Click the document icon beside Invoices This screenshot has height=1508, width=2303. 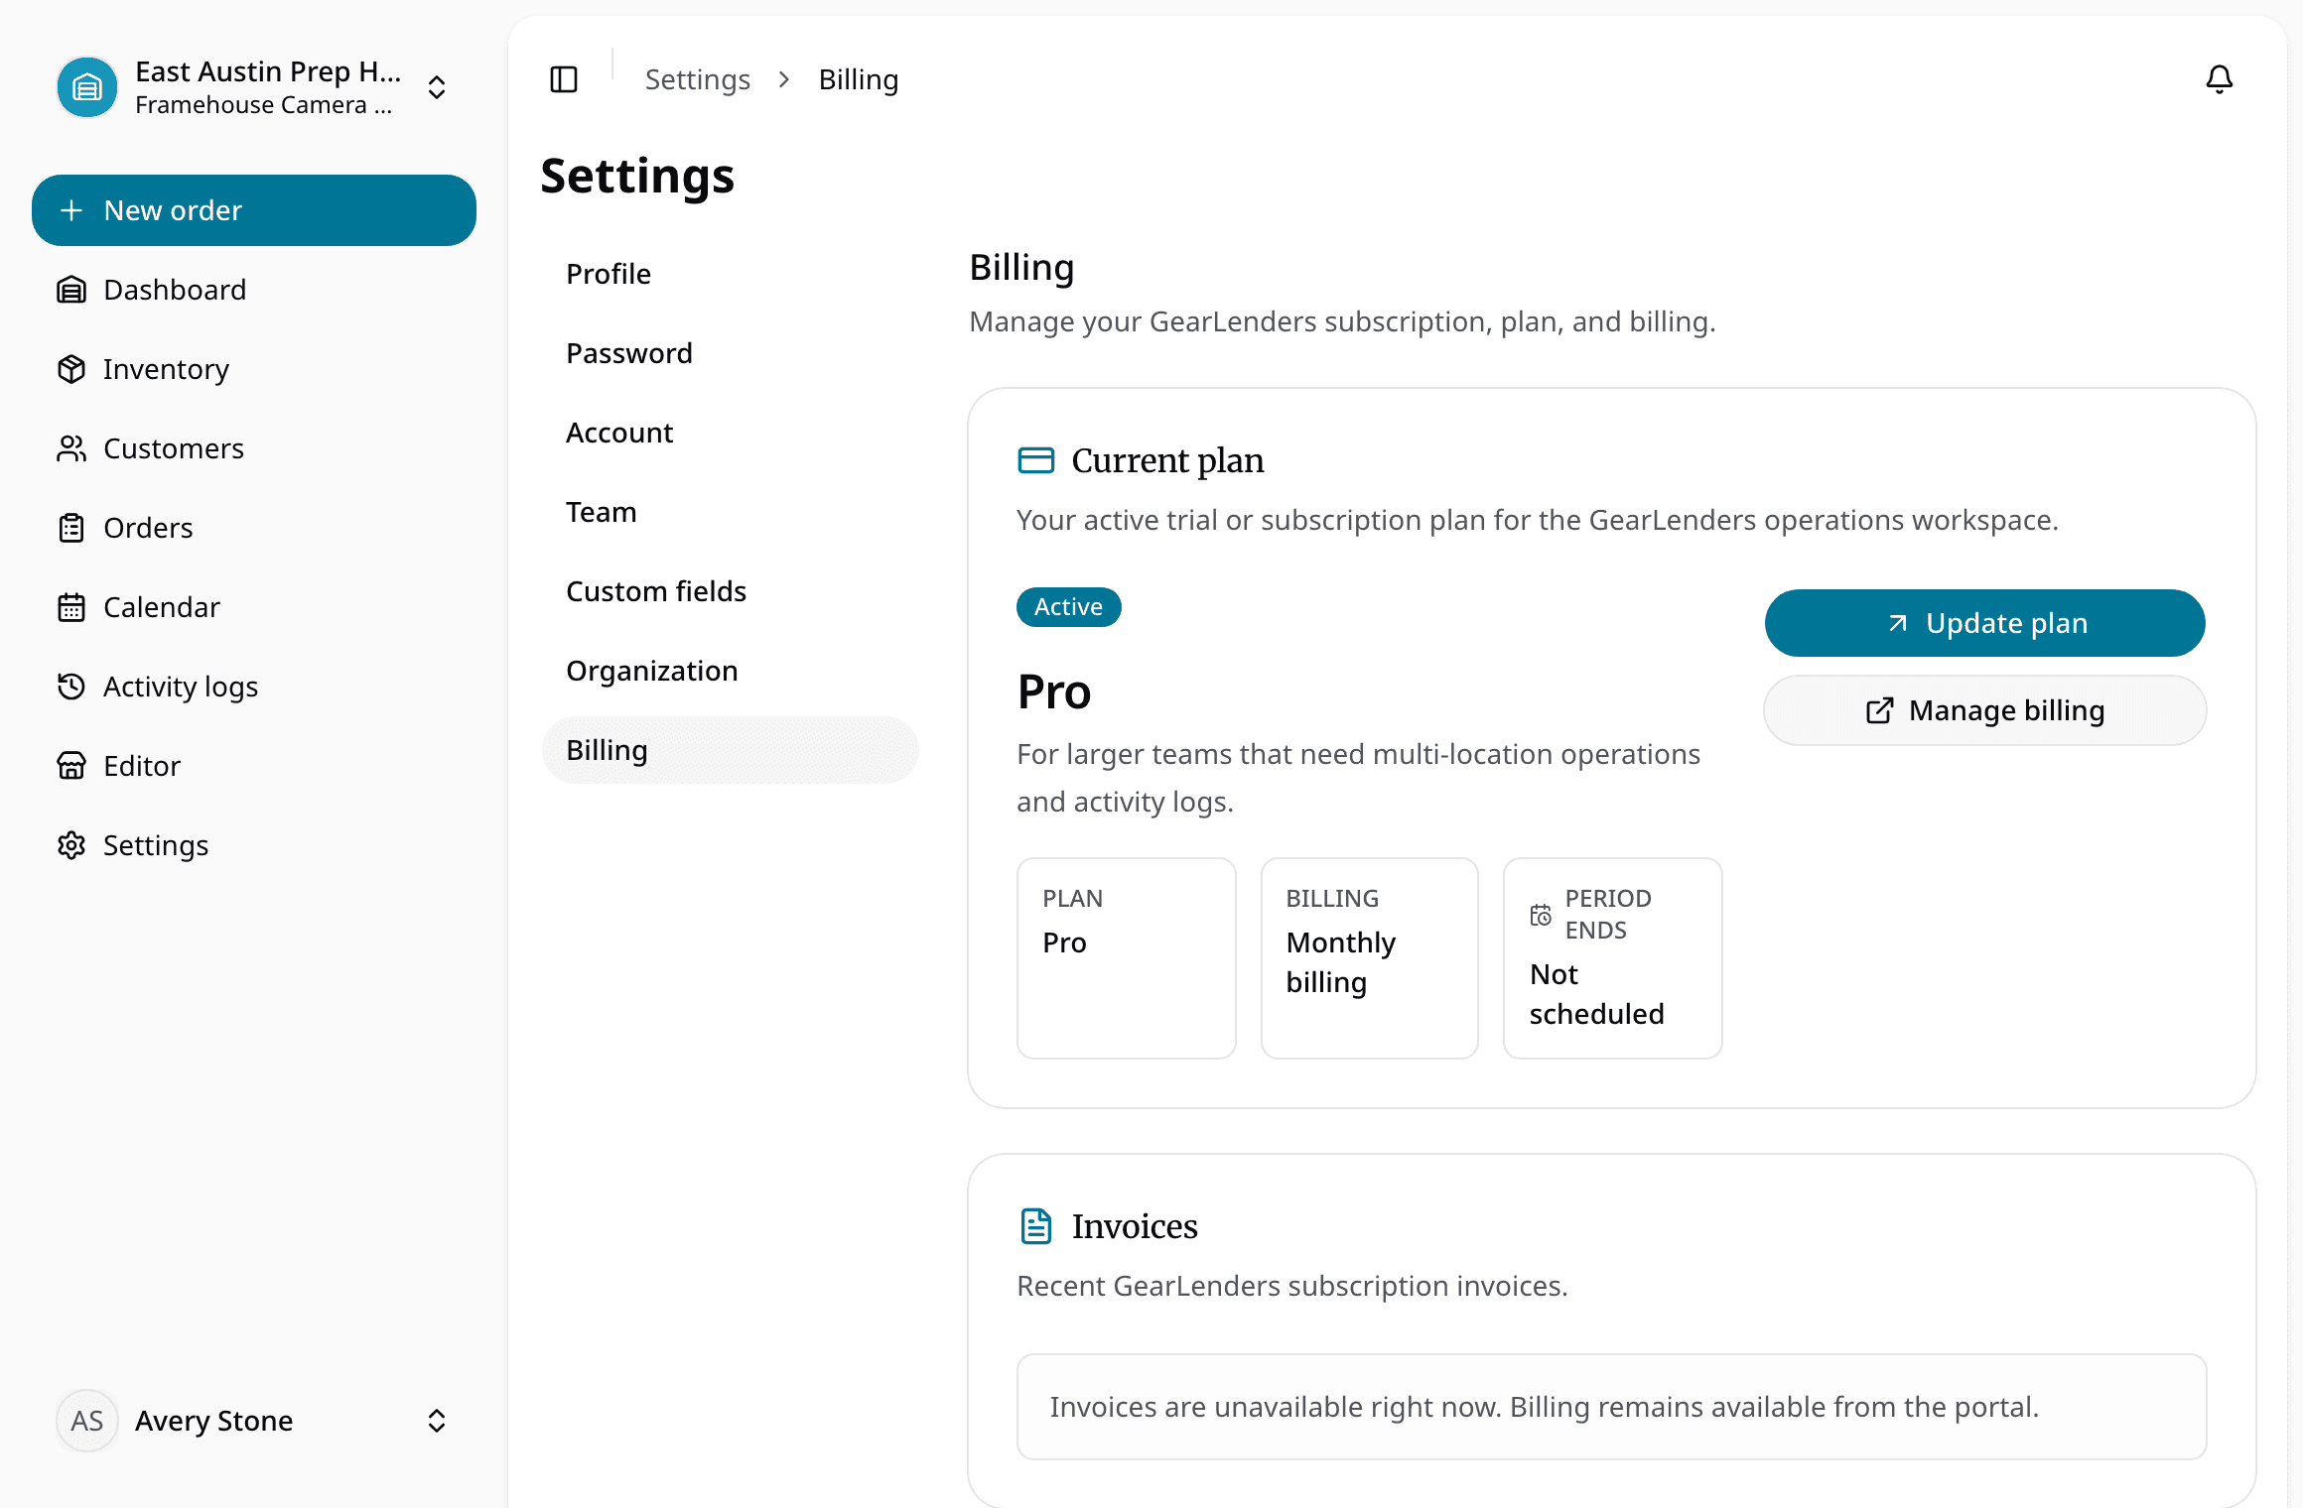[1036, 1226]
